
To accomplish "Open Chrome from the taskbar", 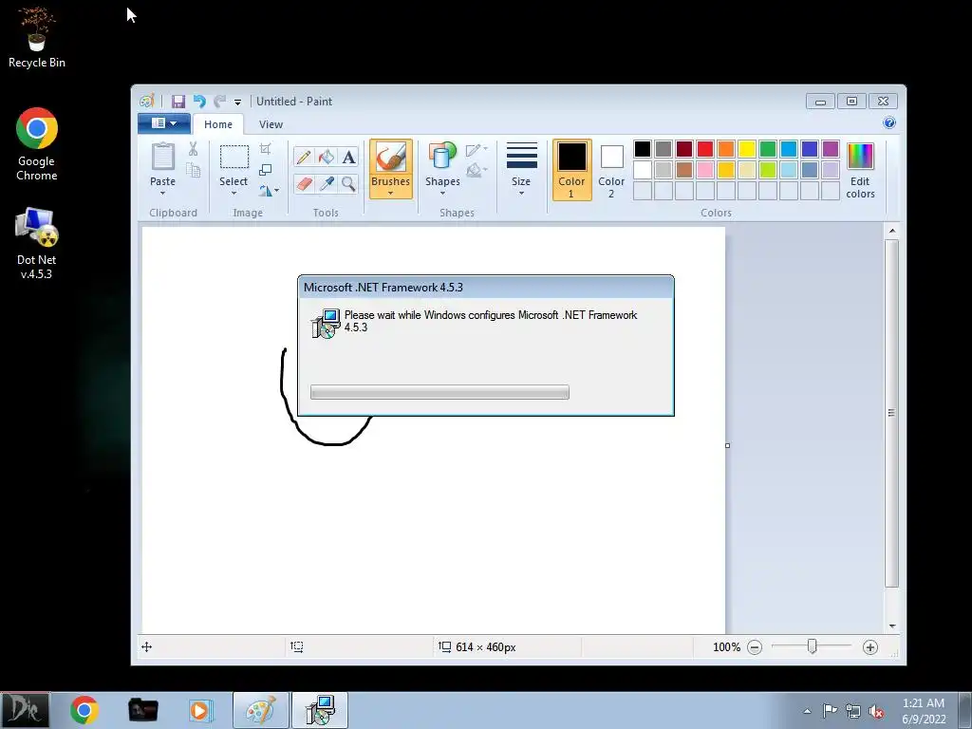I will pos(84,710).
